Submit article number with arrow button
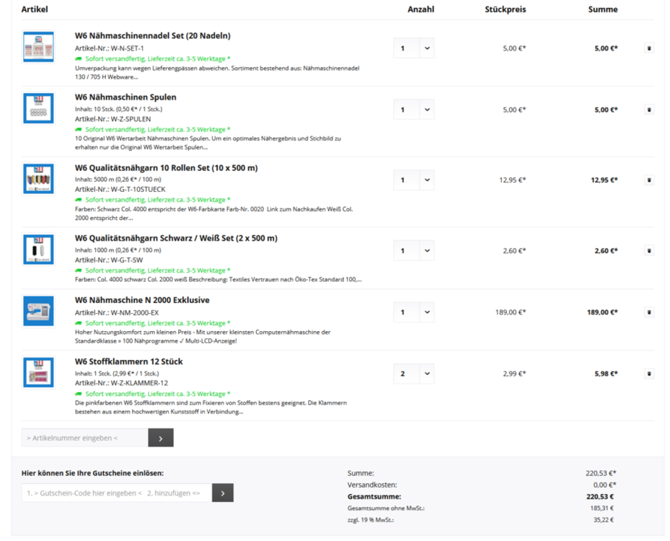 pyautogui.click(x=161, y=438)
